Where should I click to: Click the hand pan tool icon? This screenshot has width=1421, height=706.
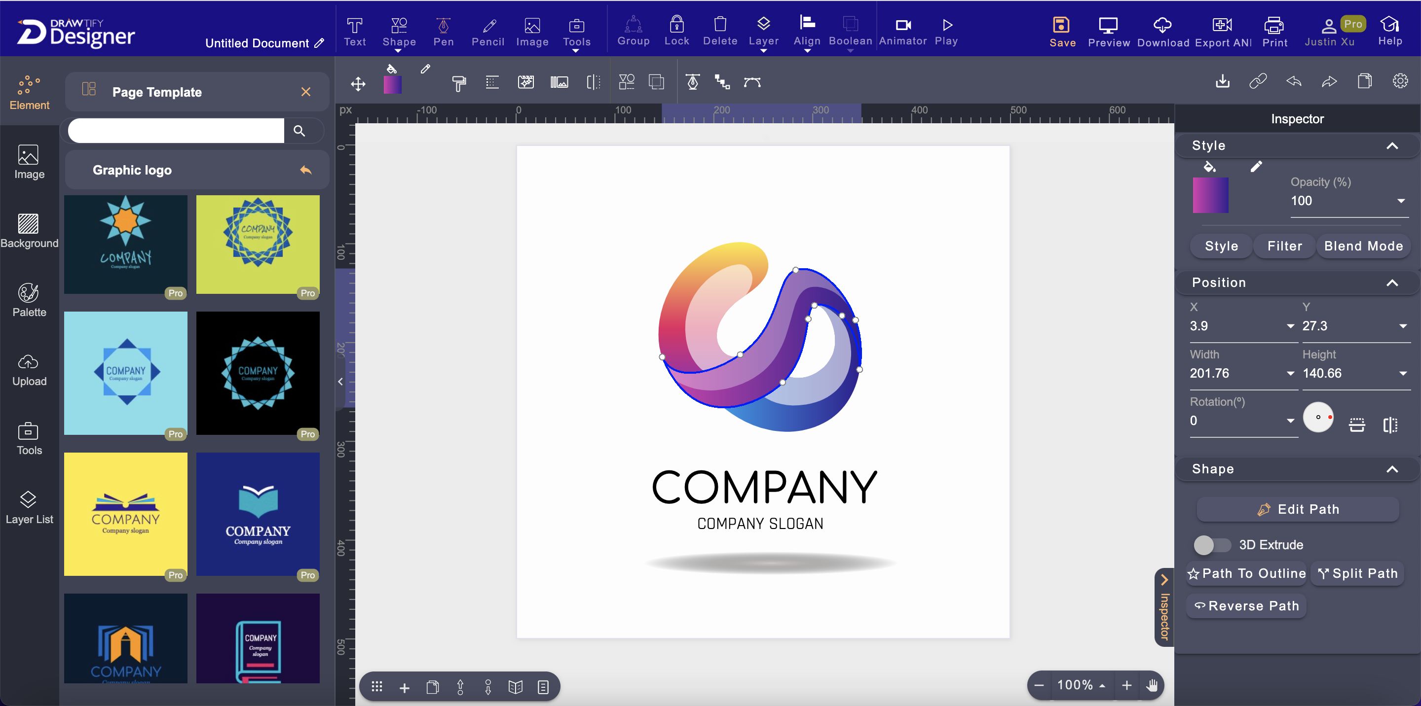point(1152,685)
